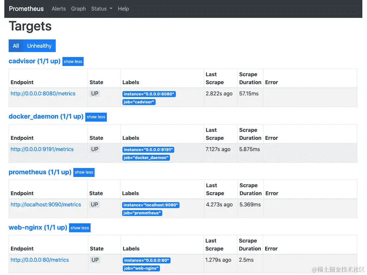
Task: Collapse prometheus group with show less
Action: 84,172
